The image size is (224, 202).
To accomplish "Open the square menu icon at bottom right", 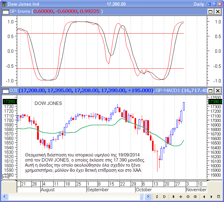I will tap(219, 197).
